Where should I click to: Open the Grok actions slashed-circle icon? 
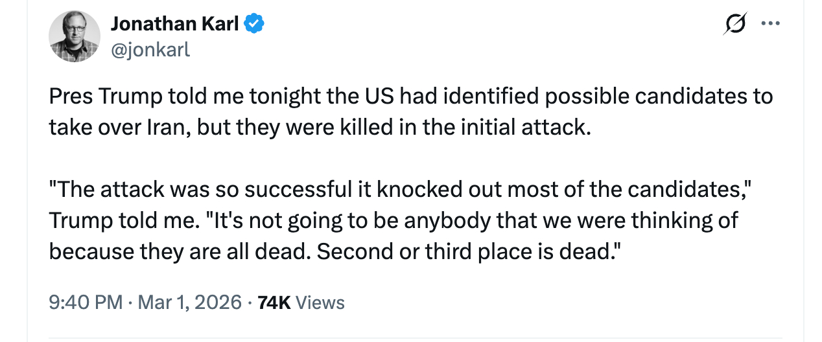click(x=734, y=25)
